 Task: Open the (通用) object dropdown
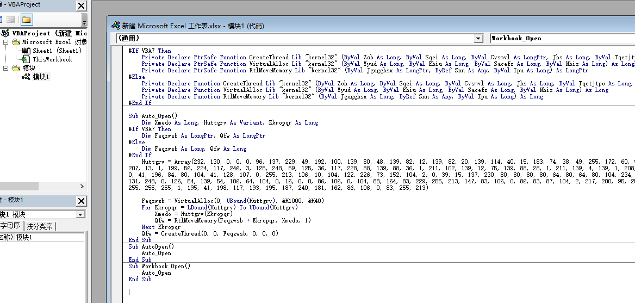pos(478,39)
